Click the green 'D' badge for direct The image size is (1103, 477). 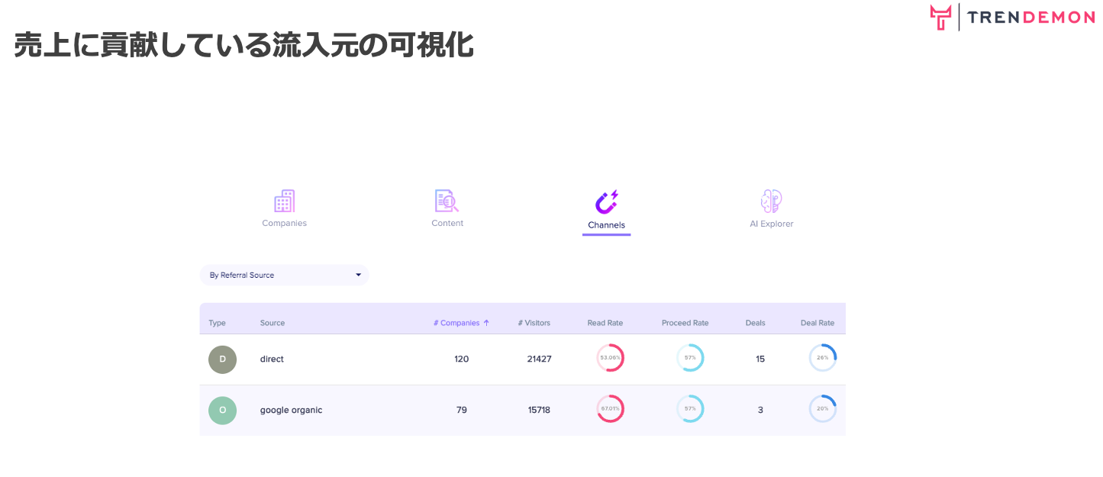[x=222, y=359]
